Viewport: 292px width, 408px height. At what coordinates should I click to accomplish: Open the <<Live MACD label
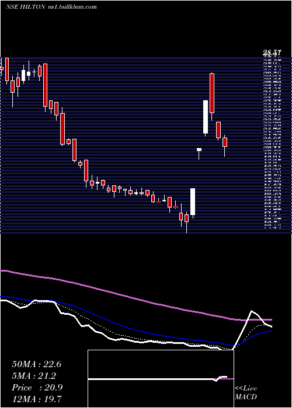pyautogui.click(x=246, y=393)
